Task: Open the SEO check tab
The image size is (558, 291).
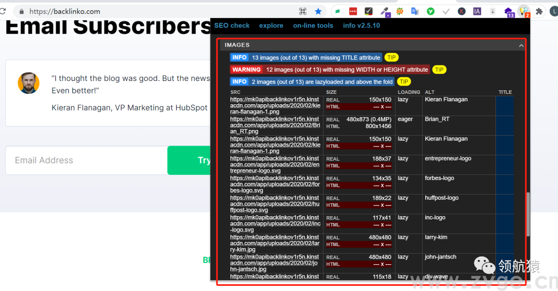Action: pyautogui.click(x=232, y=25)
